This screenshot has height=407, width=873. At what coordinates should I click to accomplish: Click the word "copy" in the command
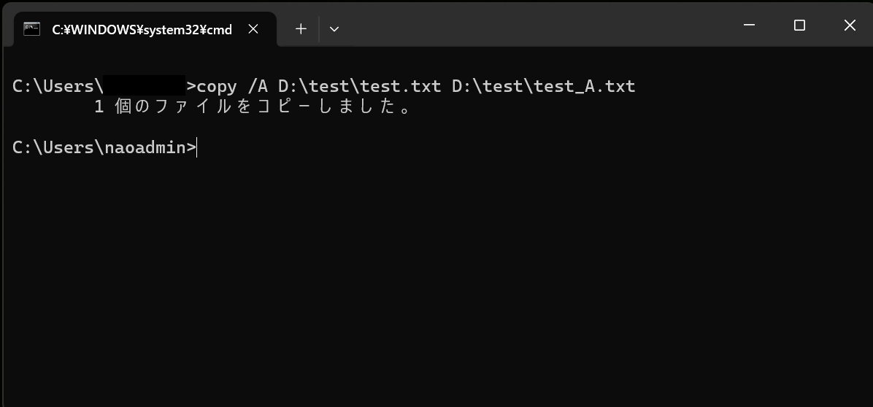click(x=217, y=86)
